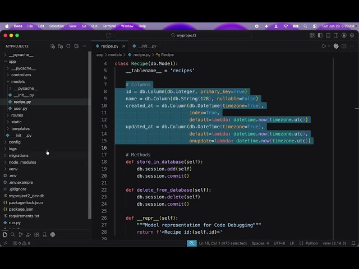This screenshot has width=359, height=269.
Task: Open Source Control view icon
Action: click(21, 234)
